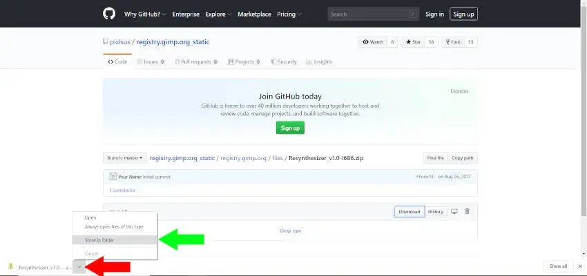
Task: Switch to the Issues tab
Action: (151, 61)
